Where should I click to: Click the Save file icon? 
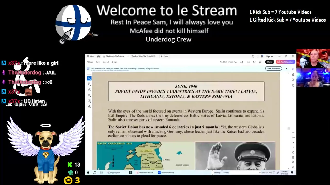pyautogui.click(x=249, y=62)
